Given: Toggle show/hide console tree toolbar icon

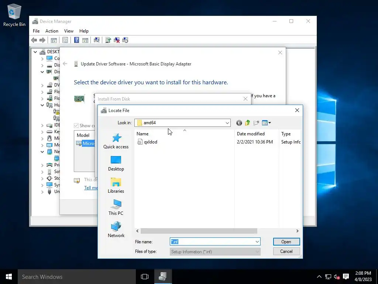Looking at the screenshot, I should point(54,40).
